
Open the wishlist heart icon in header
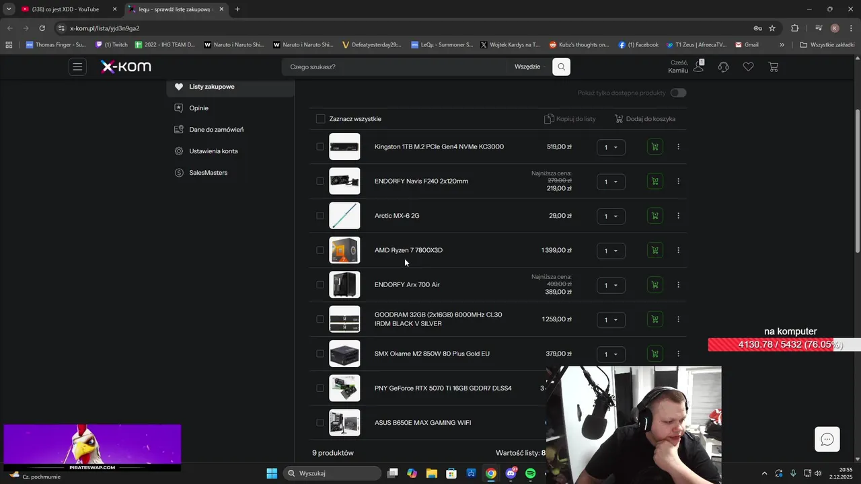coord(748,67)
